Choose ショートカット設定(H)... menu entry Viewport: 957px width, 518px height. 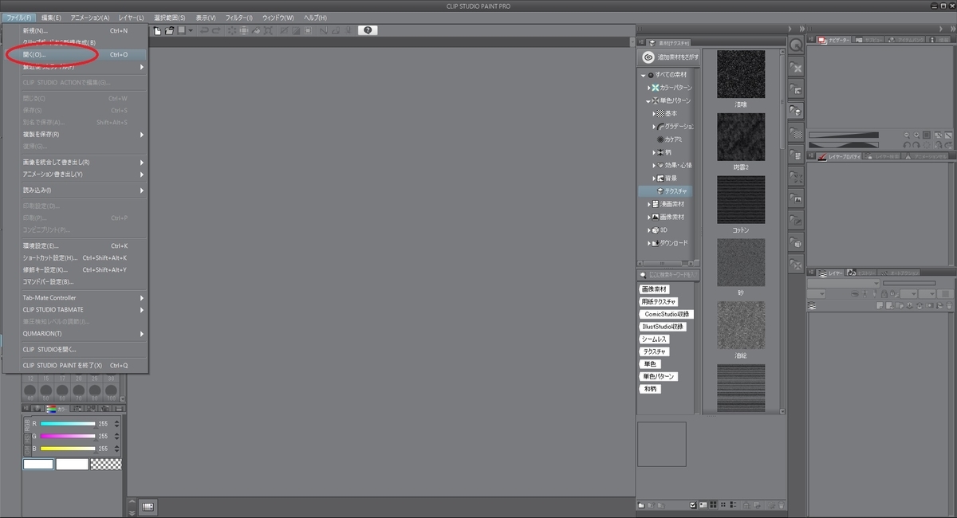75,257
